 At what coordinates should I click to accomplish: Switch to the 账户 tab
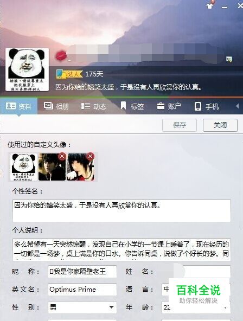click(169, 106)
